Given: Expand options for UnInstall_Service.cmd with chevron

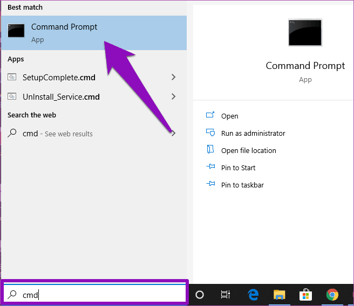Looking at the screenshot, I should 173,96.
